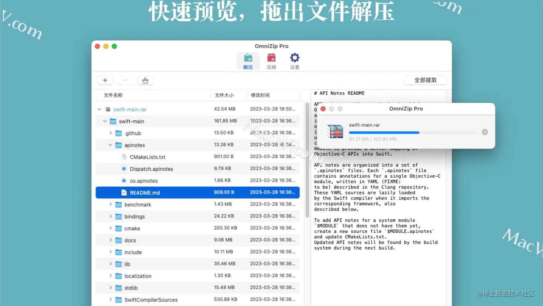
Task: Switch to the 解压 (extract) tab
Action: [248, 61]
